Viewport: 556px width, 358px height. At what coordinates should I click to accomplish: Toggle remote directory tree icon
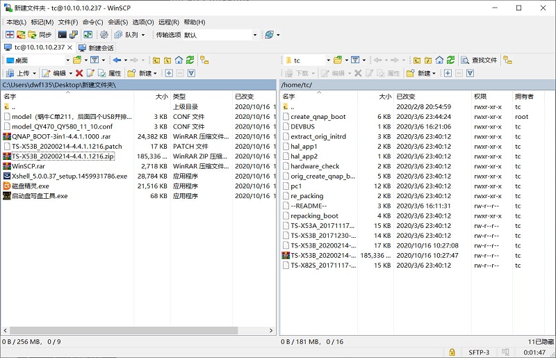pyautogui.click(x=508, y=60)
